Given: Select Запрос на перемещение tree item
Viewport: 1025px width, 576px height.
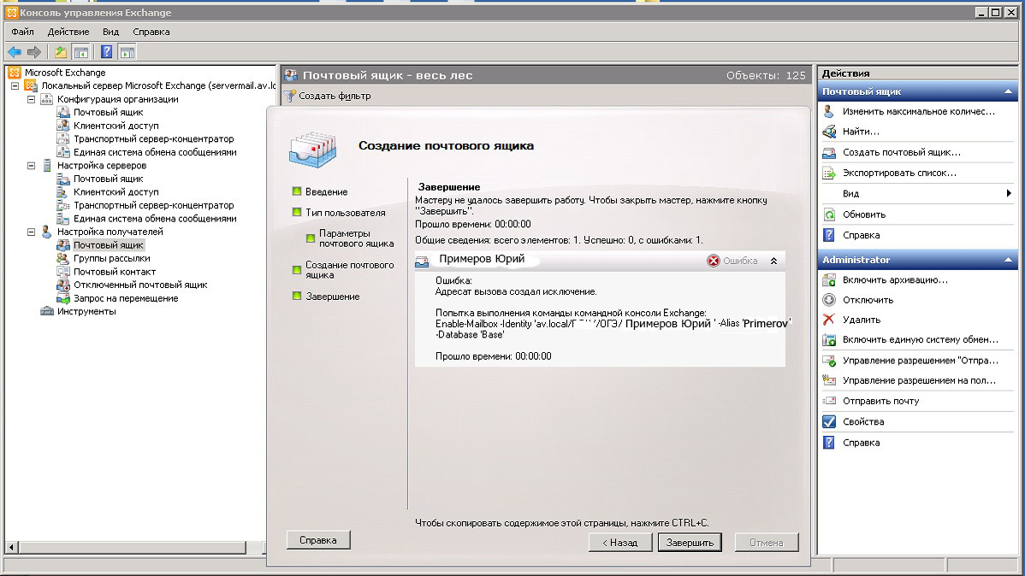Looking at the screenshot, I should pos(126,298).
